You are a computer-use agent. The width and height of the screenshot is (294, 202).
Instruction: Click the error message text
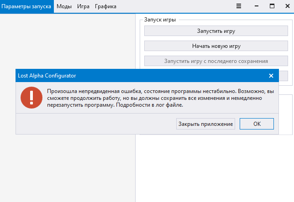click(161, 98)
